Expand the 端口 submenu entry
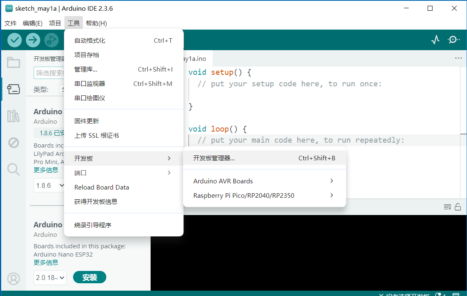Image resolution: width=467 pixels, height=296 pixels. point(124,173)
